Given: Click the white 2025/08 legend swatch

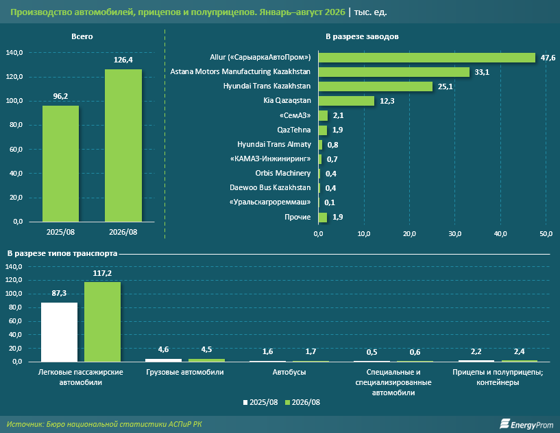Looking at the screenshot, I should (x=245, y=403).
